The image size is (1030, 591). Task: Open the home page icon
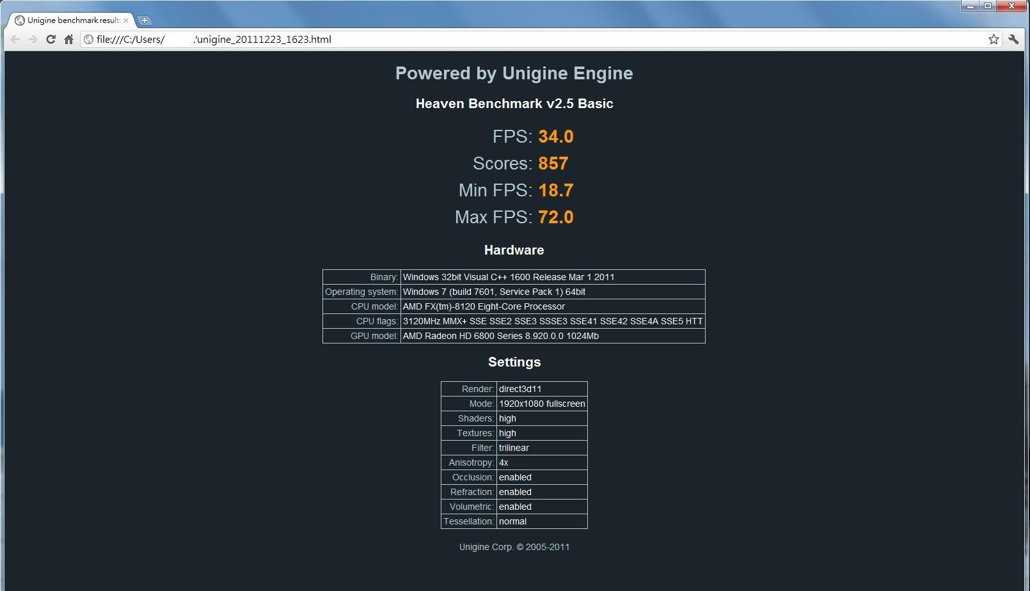(68, 40)
